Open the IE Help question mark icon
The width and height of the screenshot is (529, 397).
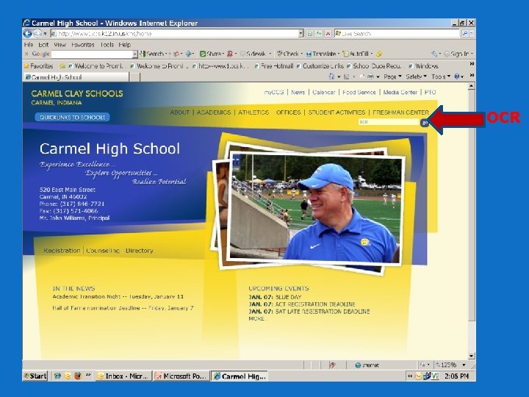click(457, 76)
